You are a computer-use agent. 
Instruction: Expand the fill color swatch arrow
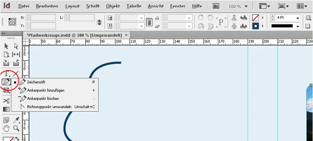[x=263, y=18]
